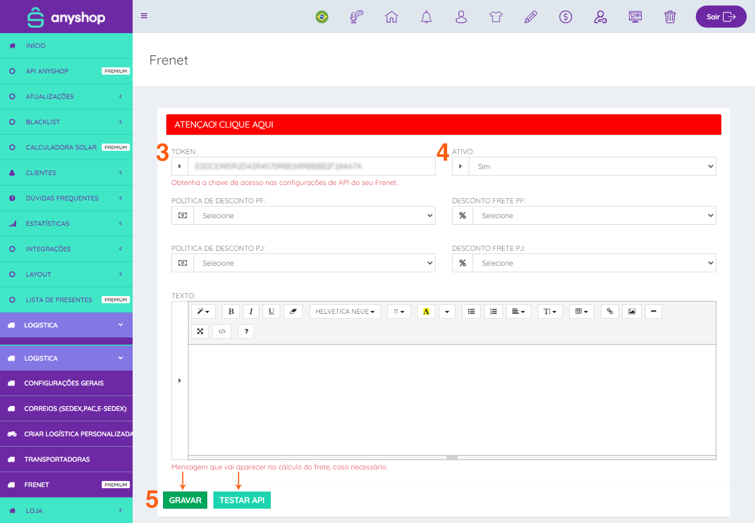Click the trash can icon

point(670,17)
